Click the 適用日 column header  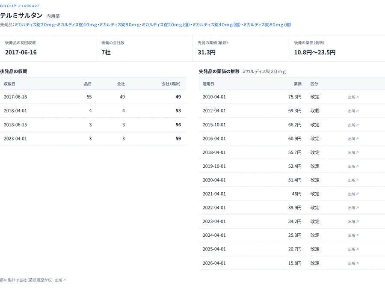point(208,84)
